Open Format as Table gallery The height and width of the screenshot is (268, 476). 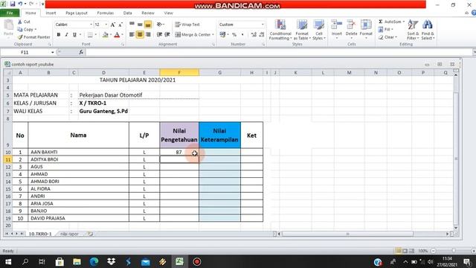pyautogui.click(x=302, y=30)
